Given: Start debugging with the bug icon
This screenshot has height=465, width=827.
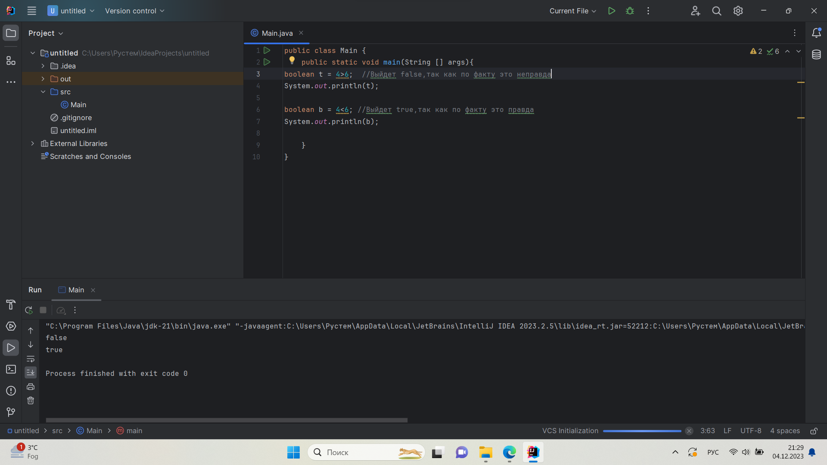Looking at the screenshot, I should (x=630, y=11).
